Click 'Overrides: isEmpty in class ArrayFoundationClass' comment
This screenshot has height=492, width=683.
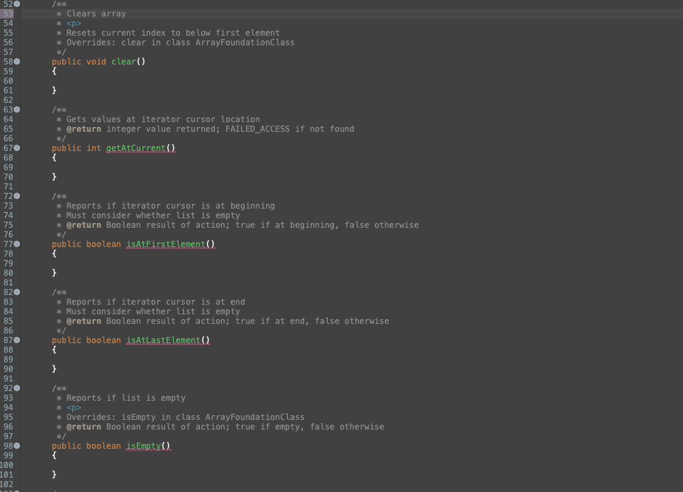(x=185, y=417)
